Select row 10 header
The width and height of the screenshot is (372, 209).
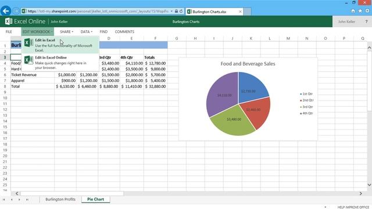[x=5, y=98]
